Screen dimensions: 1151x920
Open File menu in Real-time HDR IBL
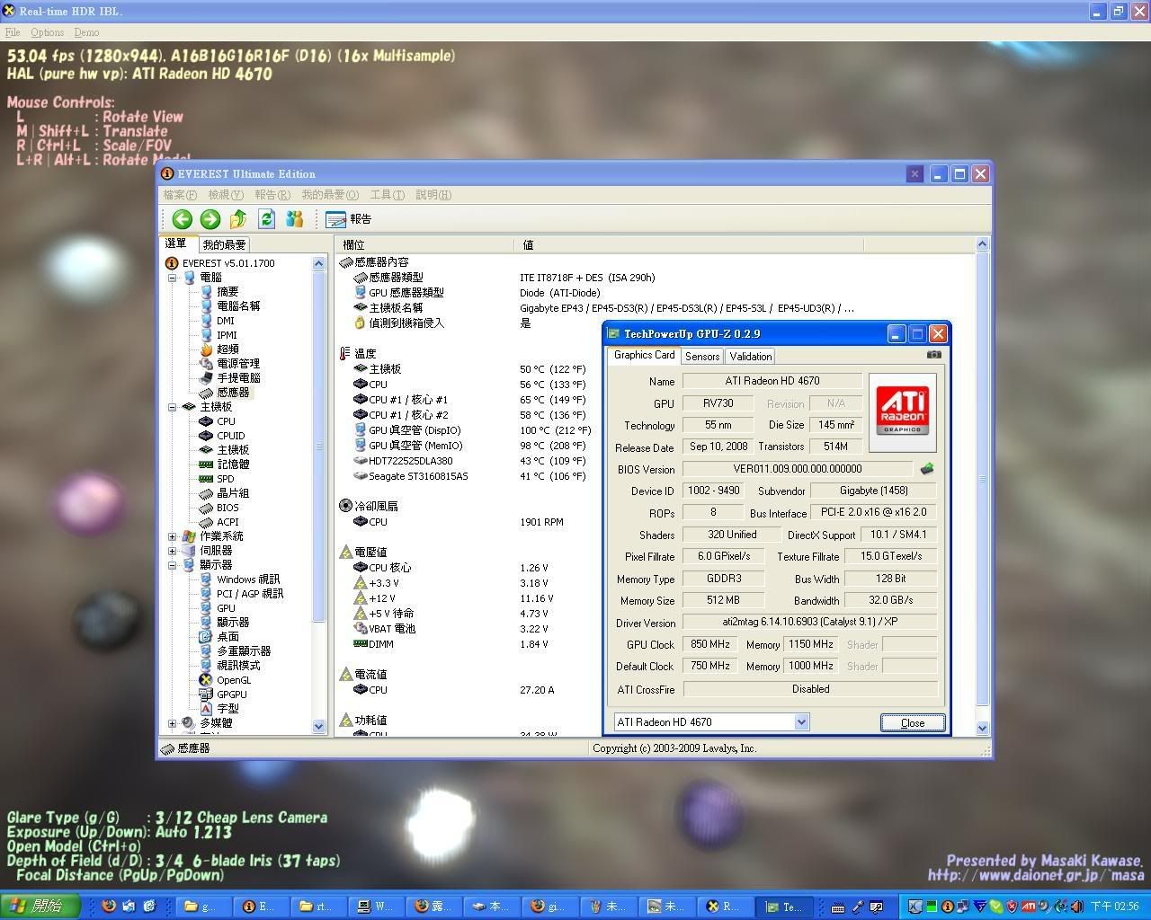tap(13, 32)
